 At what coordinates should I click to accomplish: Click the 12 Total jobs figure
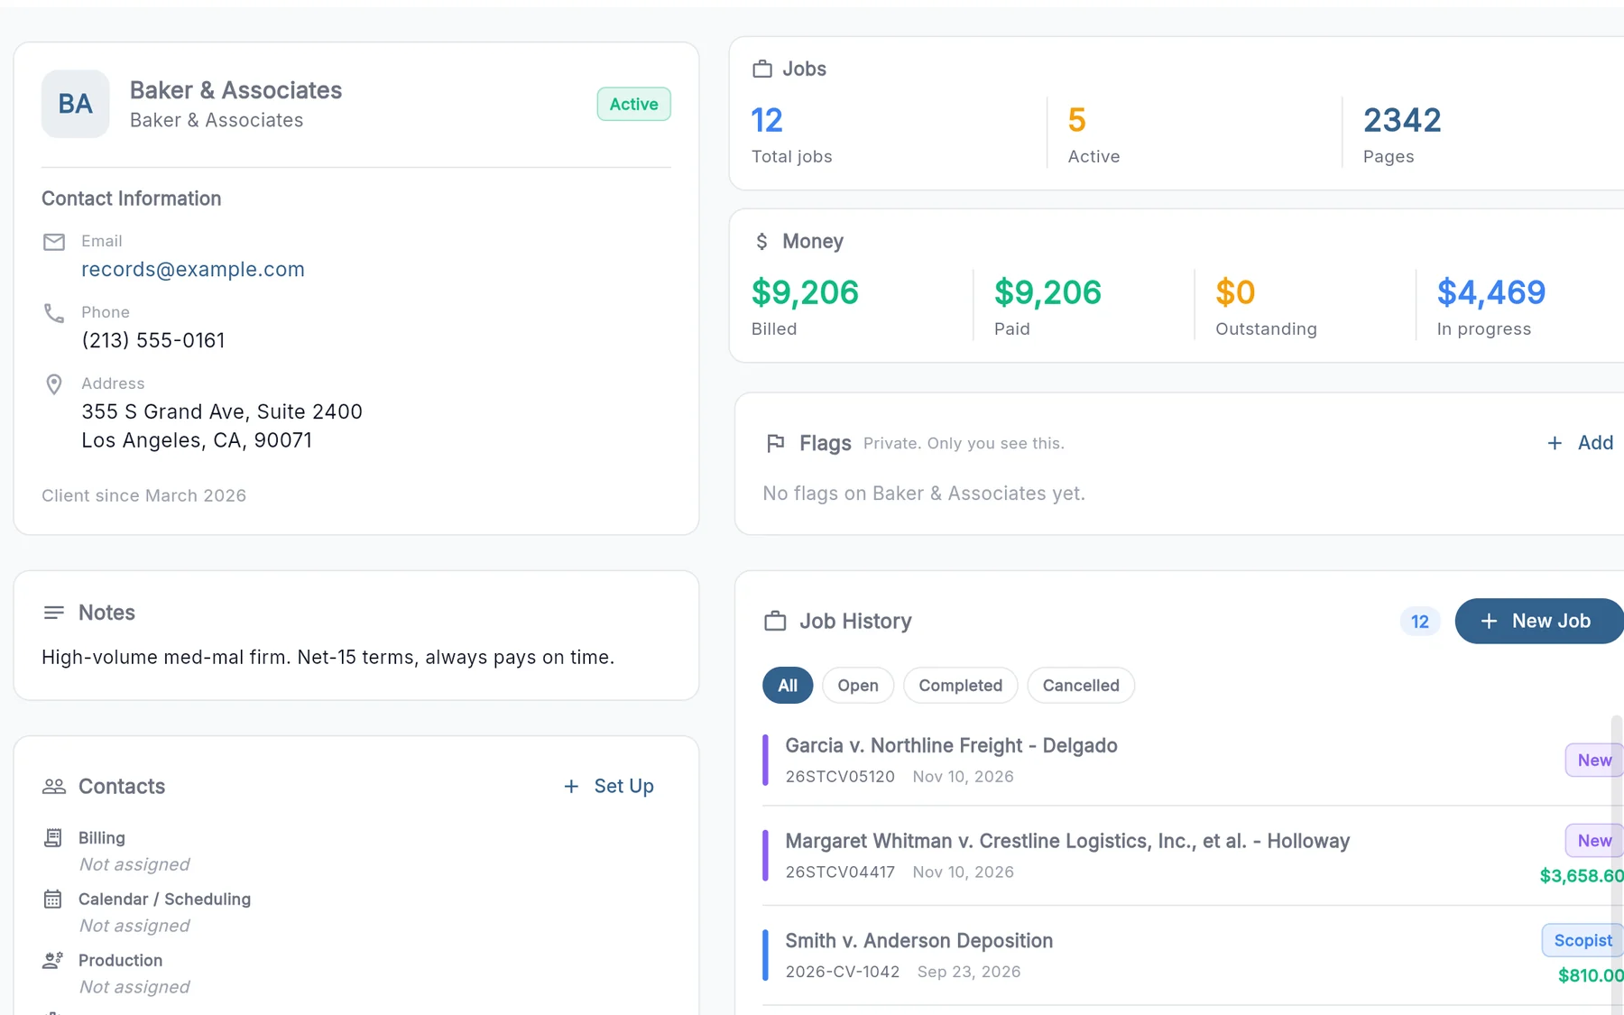(767, 120)
